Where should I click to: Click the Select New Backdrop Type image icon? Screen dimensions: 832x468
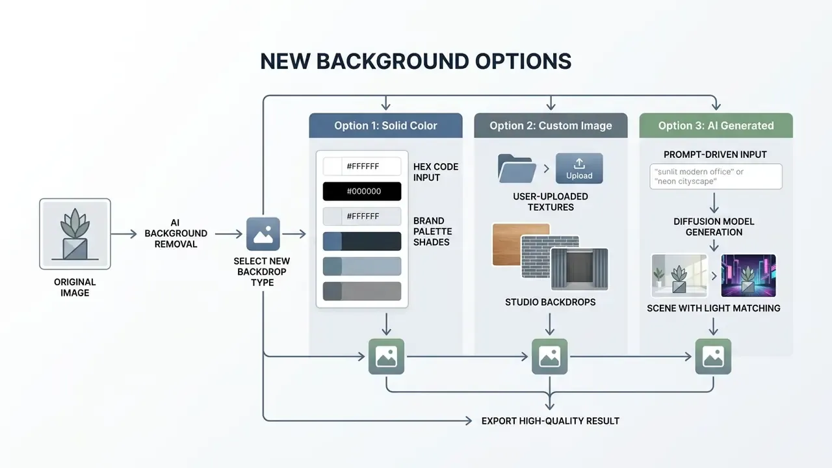pyautogui.click(x=263, y=234)
